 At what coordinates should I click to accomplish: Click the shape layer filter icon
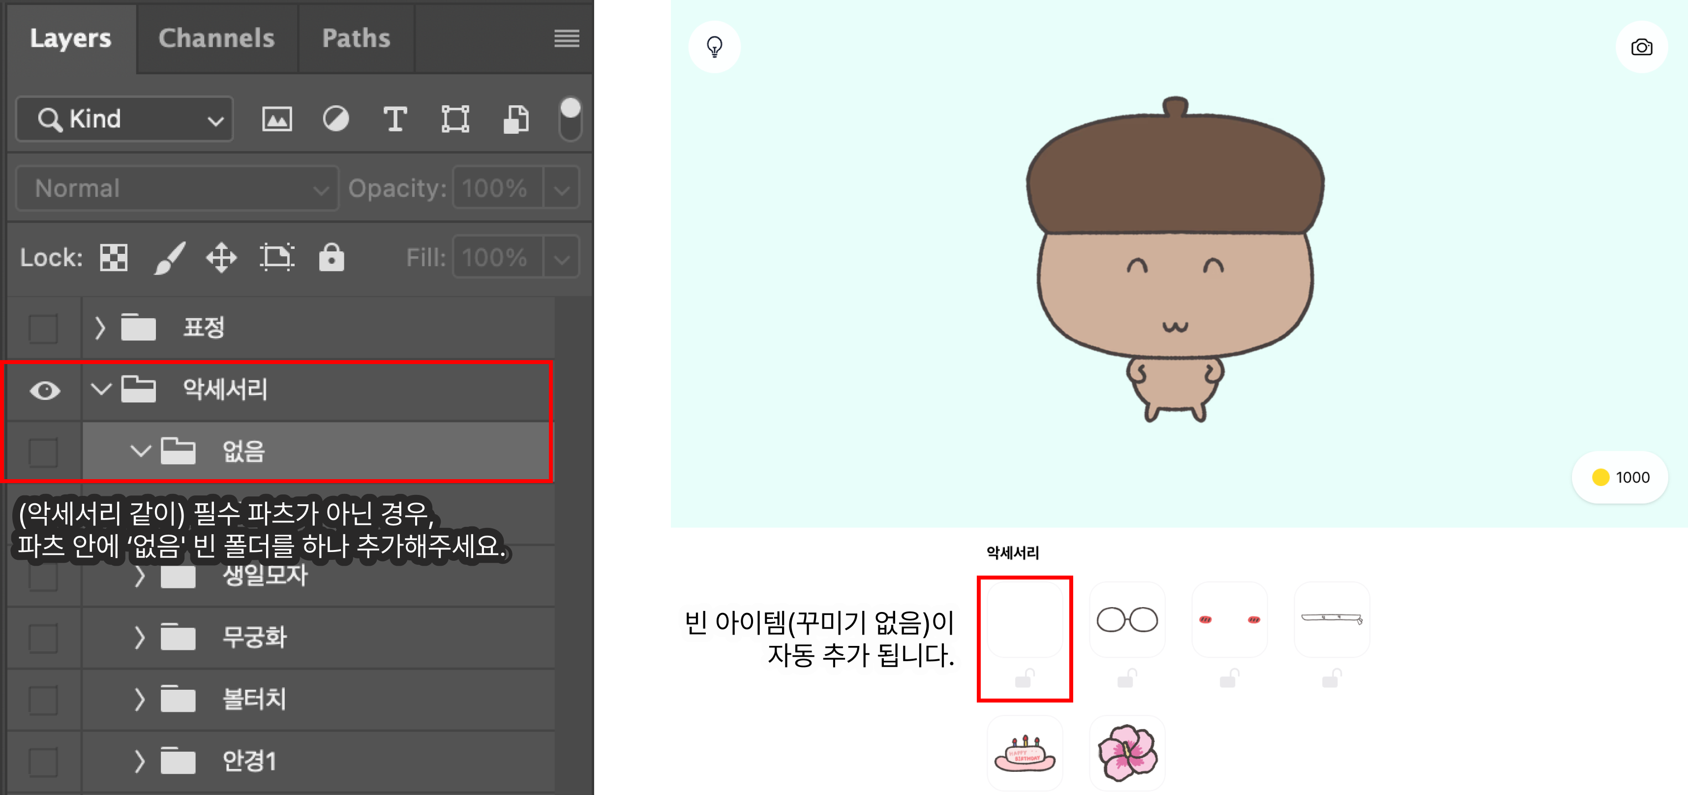(455, 119)
